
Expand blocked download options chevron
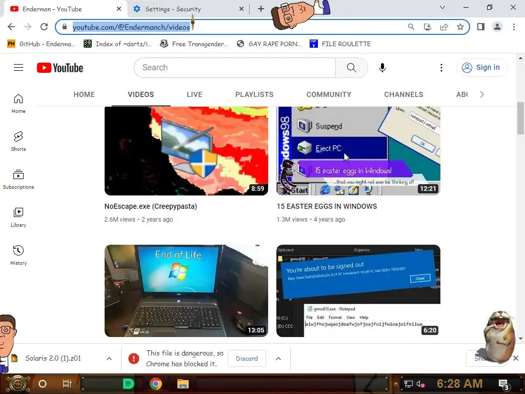278,359
